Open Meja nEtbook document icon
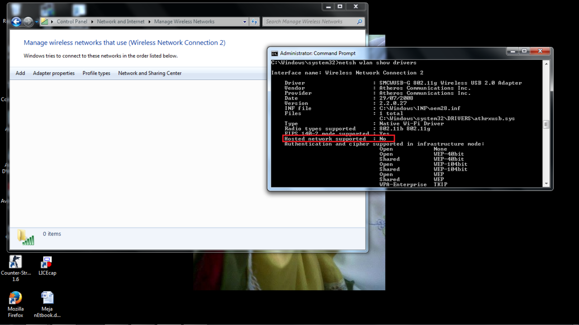The width and height of the screenshot is (579, 325). coord(47,305)
